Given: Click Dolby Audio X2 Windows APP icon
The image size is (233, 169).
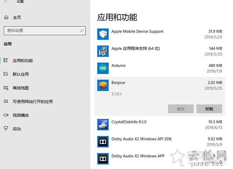Looking at the screenshot, I should pos(103,159).
